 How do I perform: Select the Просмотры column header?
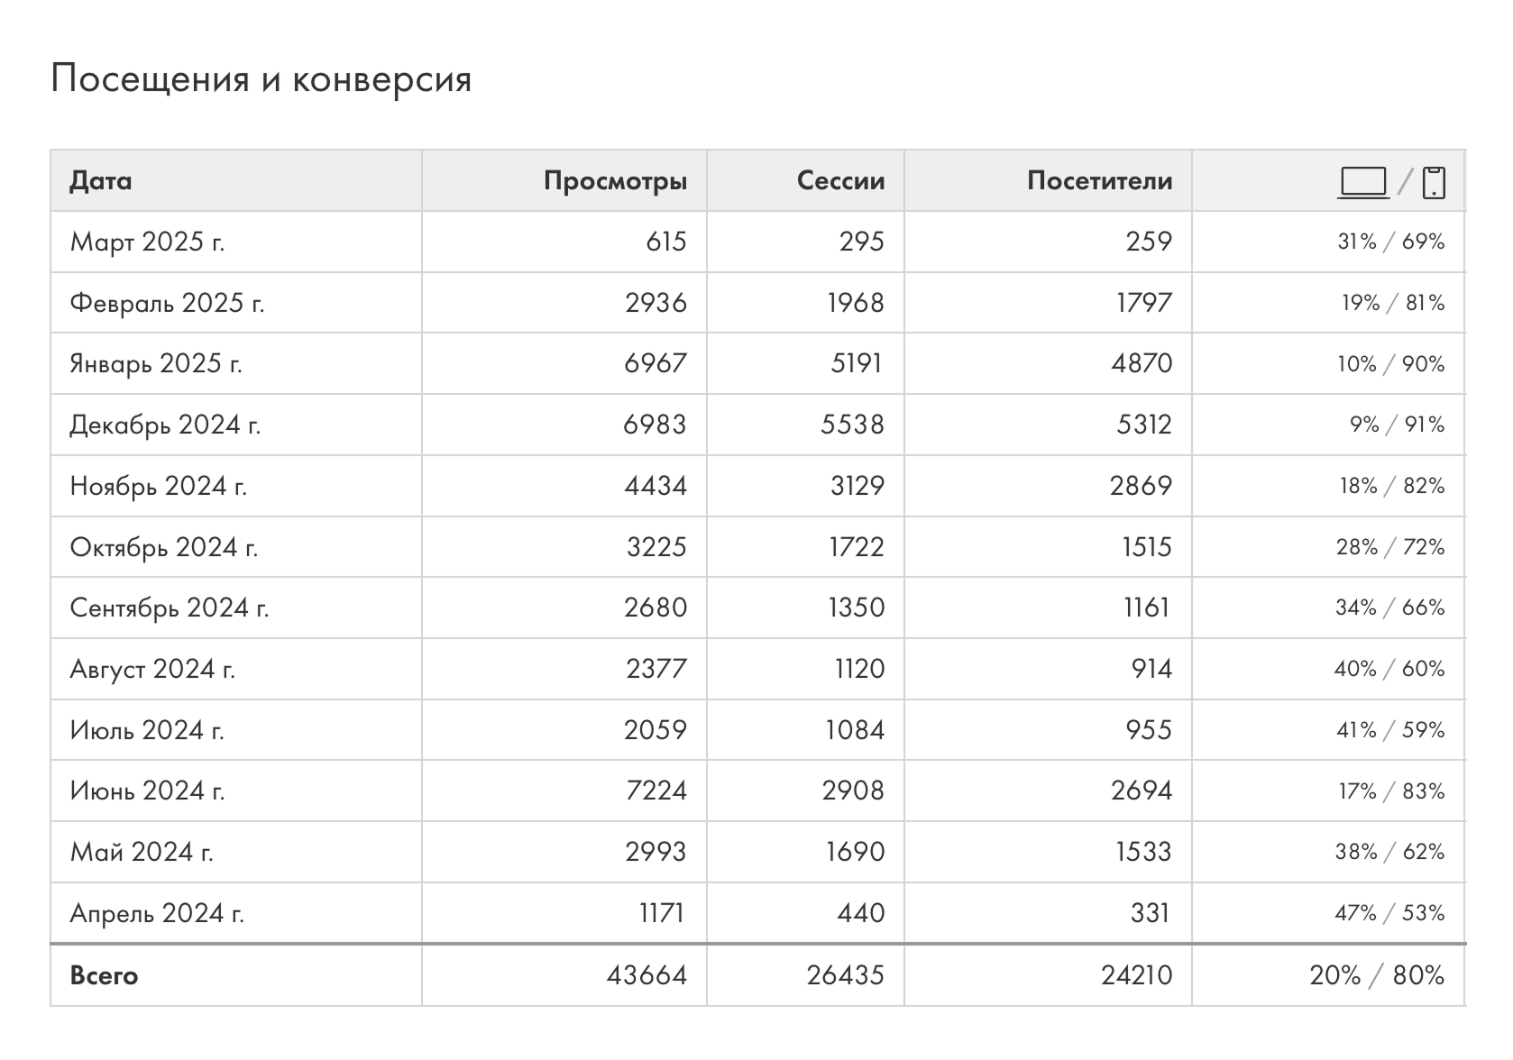click(x=615, y=181)
